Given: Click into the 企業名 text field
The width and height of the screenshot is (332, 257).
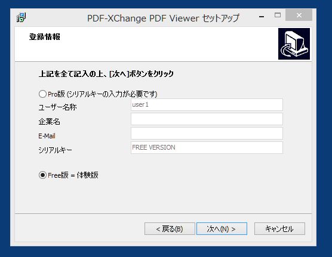Looking at the screenshot, I should pyautogui.click(x=207, y=119).
